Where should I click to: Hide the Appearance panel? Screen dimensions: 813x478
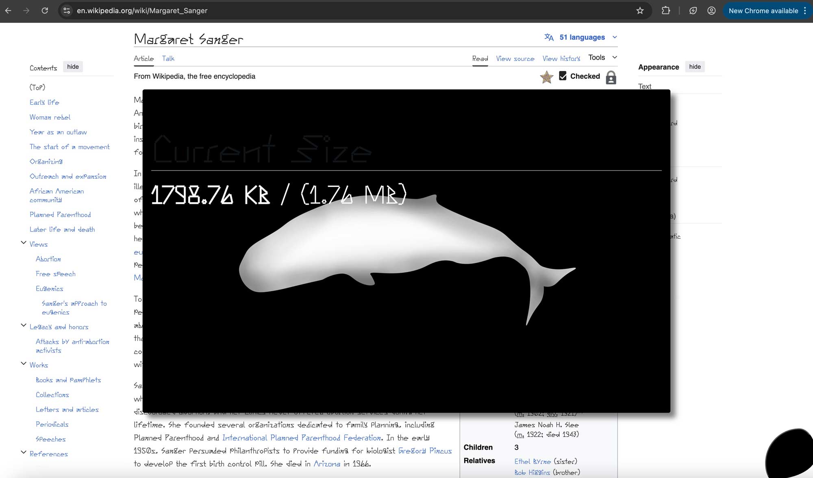695,67
